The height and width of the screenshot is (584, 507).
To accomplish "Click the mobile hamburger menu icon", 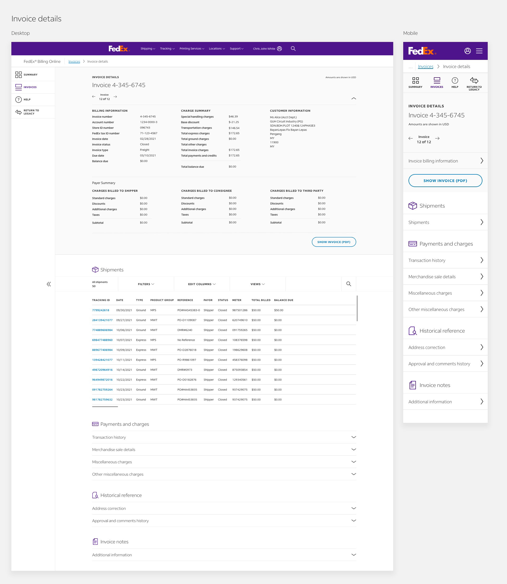I will tap(479, 51).
